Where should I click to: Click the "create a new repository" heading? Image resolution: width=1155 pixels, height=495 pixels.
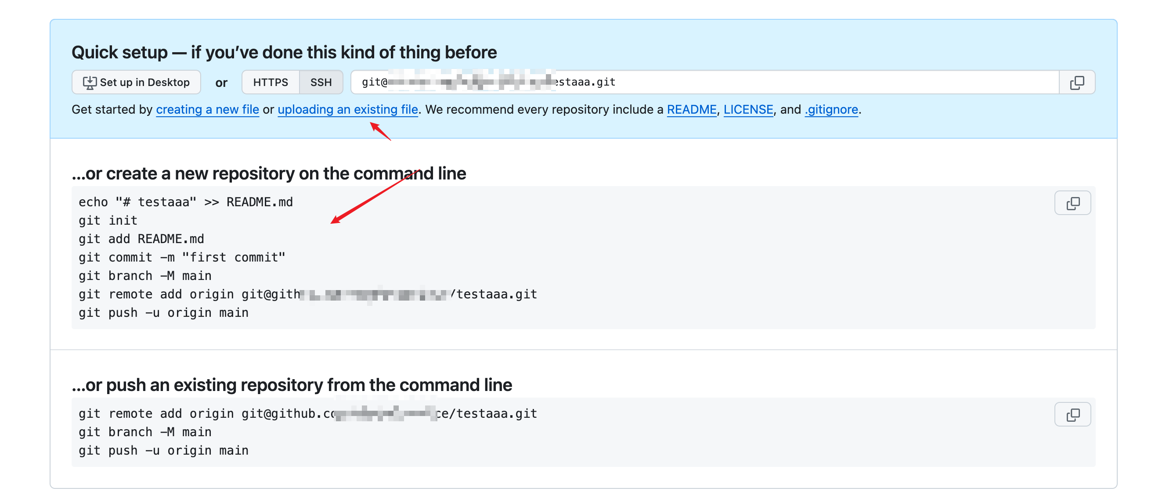click(x=269, y=174)
